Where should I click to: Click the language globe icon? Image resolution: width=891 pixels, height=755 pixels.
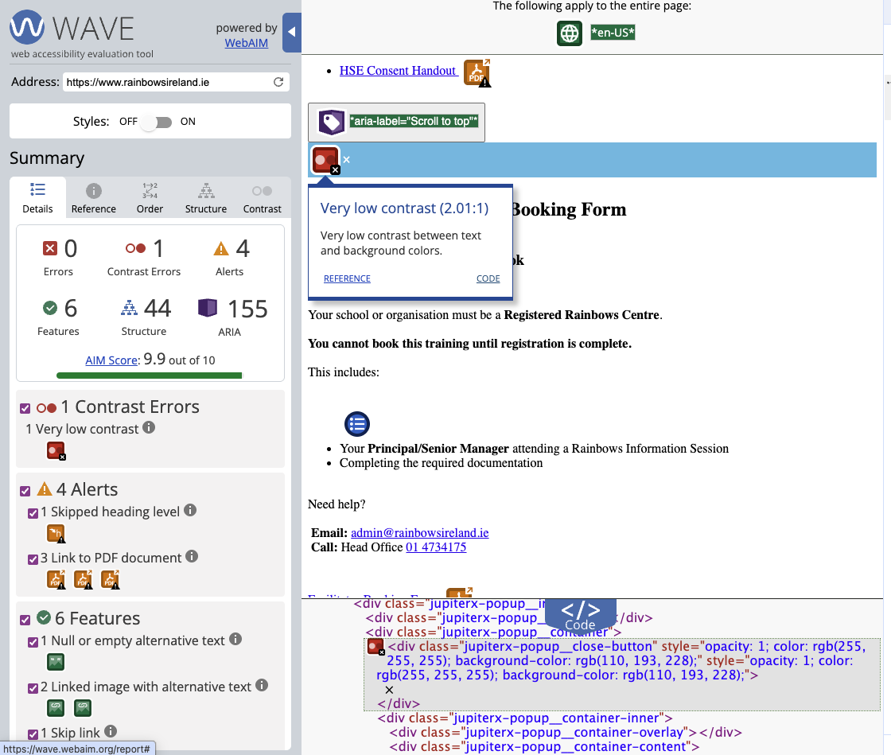click(570, 33)
